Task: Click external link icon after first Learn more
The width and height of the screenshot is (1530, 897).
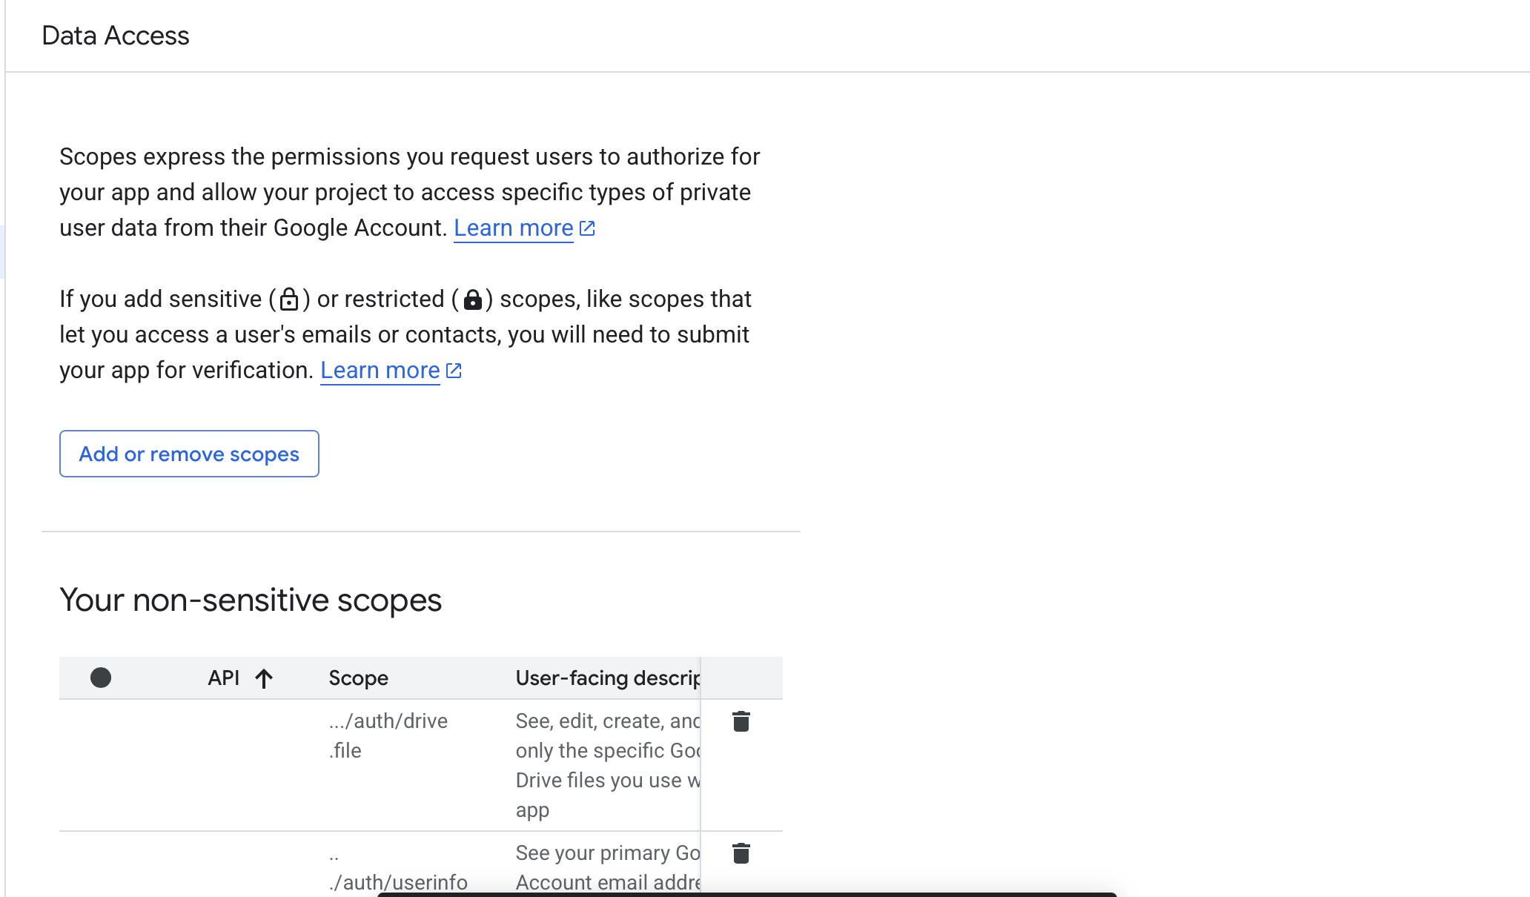Action: click(587, 228)
